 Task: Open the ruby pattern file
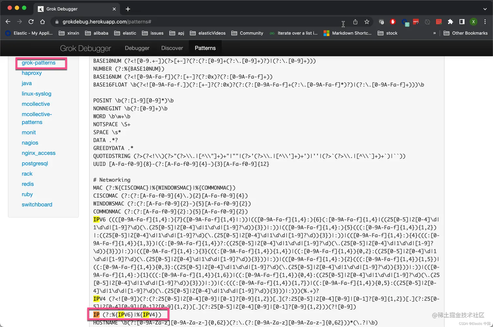tap(27, 194)
